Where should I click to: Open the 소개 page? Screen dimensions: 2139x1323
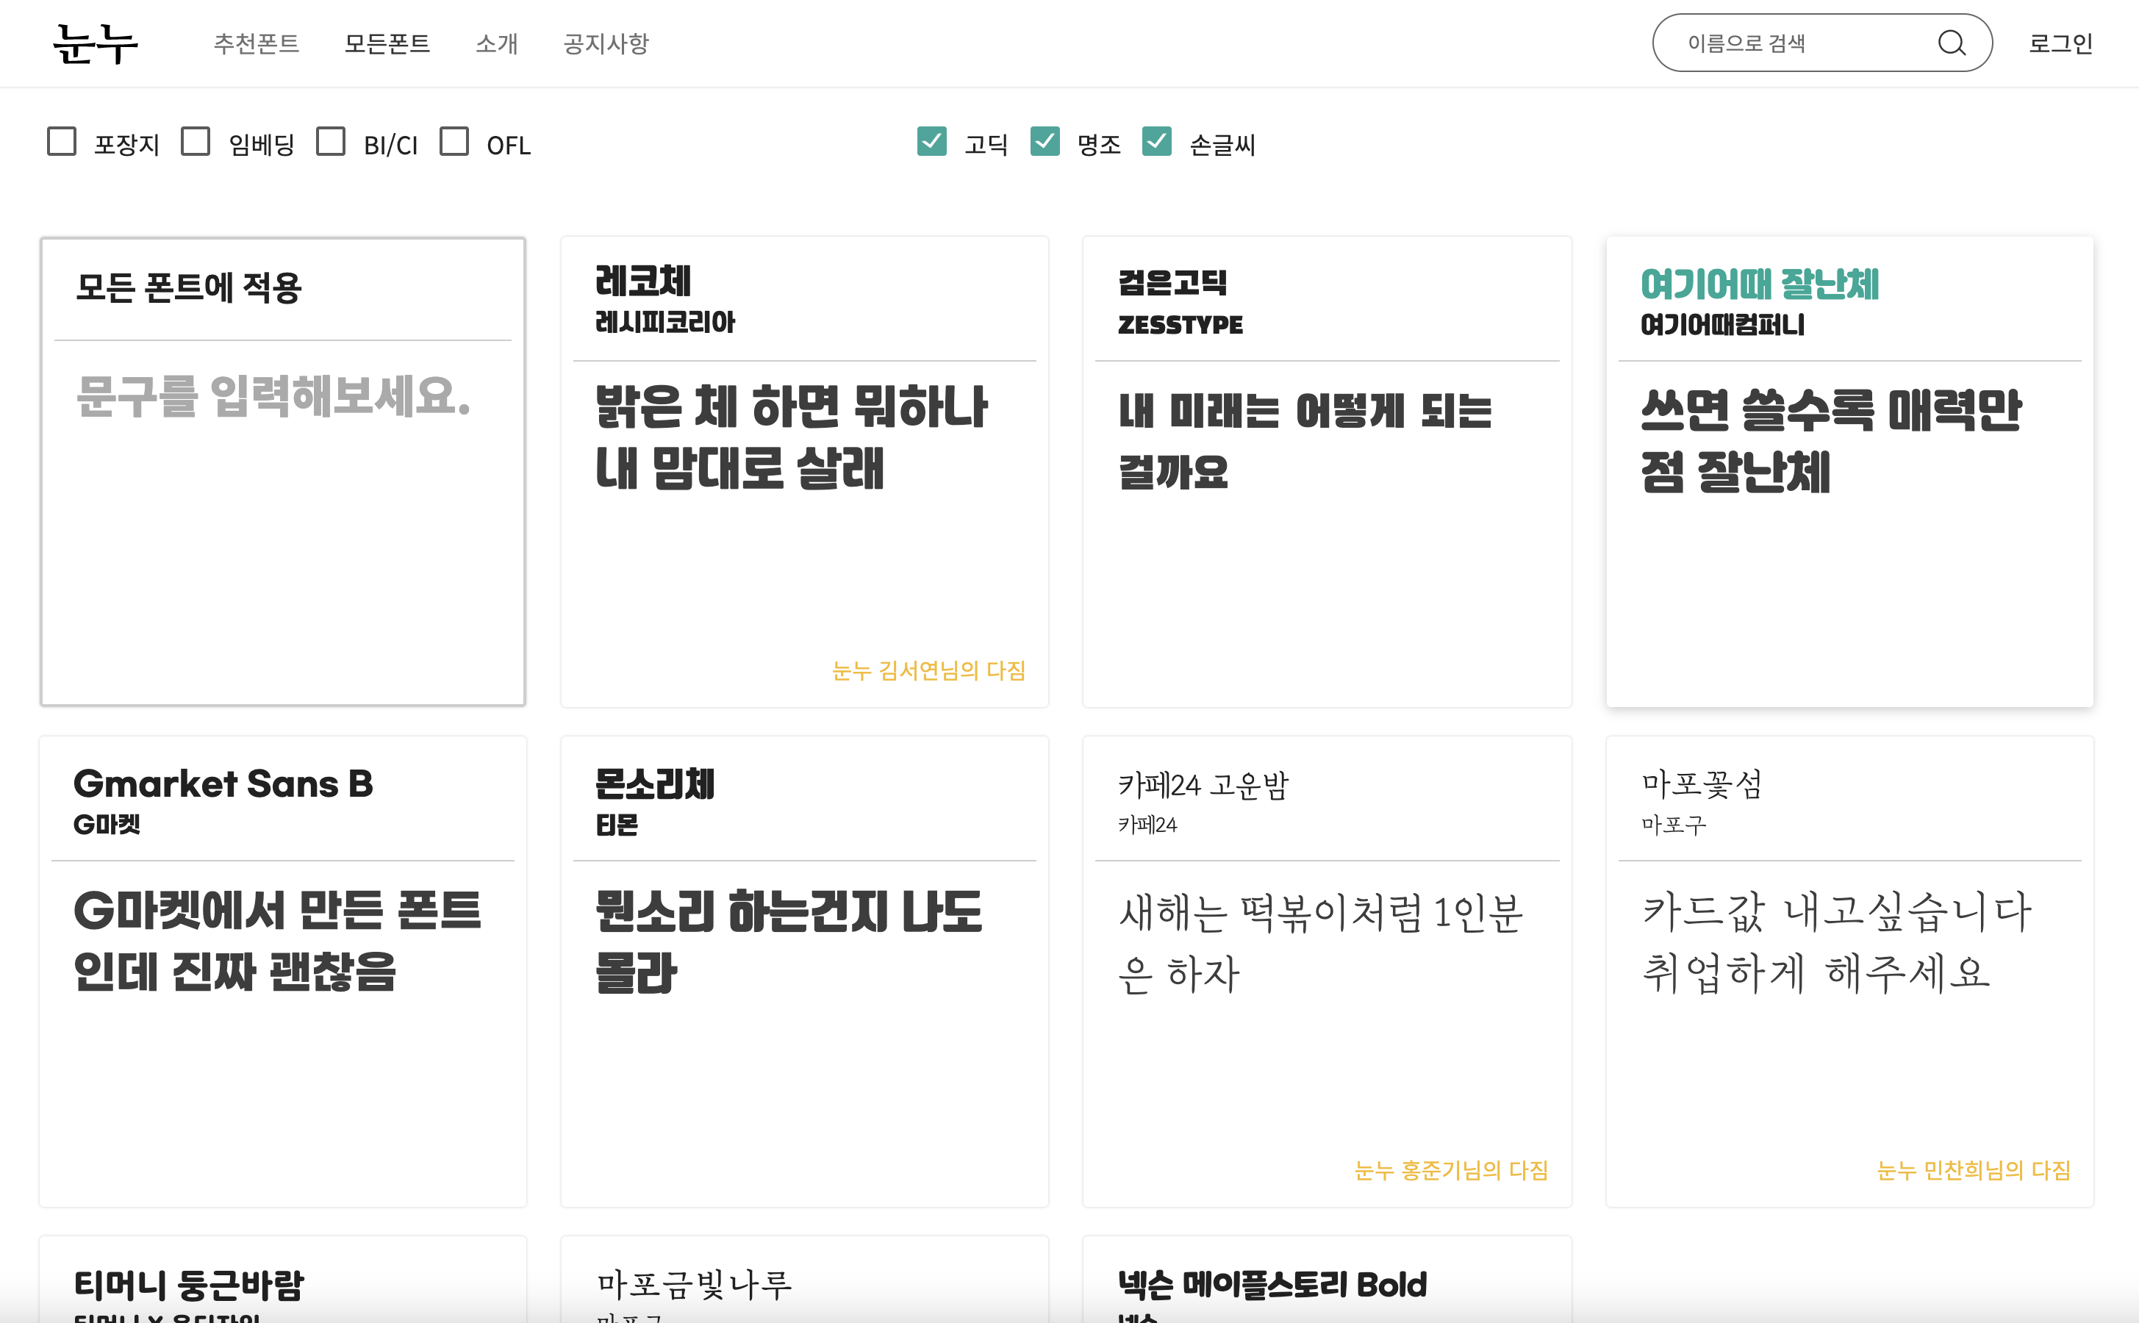point(496,44)
